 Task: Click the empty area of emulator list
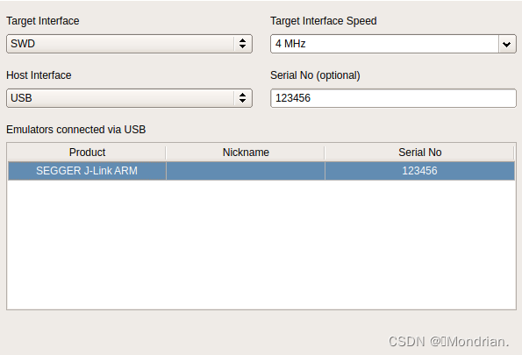coord(261,245)
